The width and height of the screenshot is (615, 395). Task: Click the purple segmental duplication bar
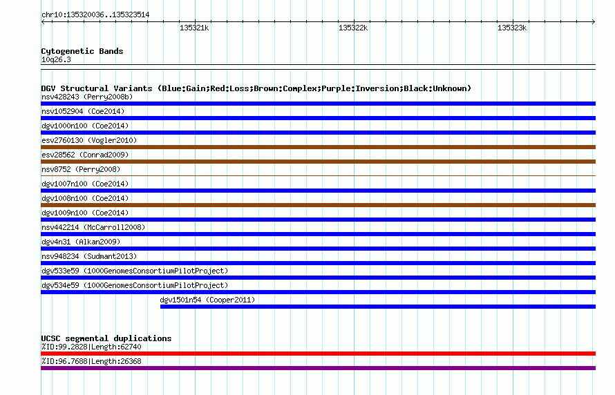tap(318, 368)
